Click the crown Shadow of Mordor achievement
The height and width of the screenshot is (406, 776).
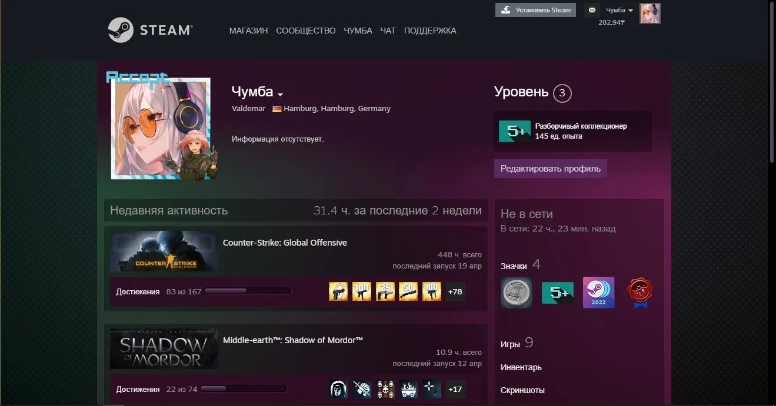coord(408,388)
